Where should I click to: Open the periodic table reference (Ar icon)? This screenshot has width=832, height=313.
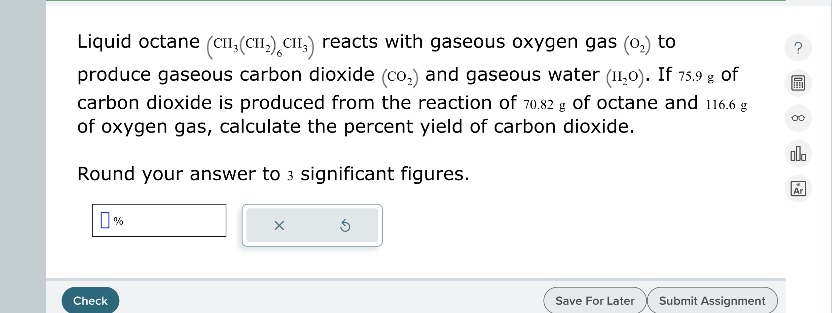pos(798,189)
